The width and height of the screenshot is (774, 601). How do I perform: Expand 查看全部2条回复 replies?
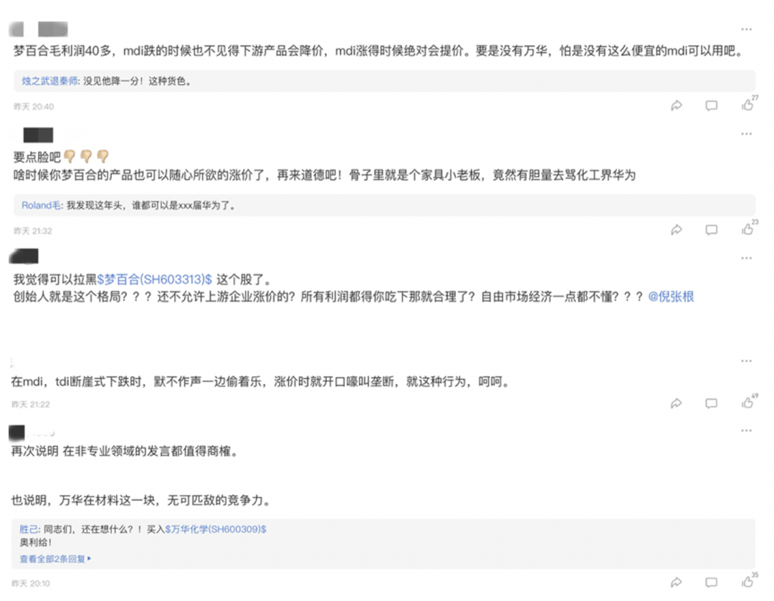coord(55,559)
